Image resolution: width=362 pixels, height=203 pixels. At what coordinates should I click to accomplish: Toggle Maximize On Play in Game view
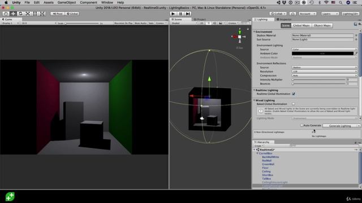point(123,23)
